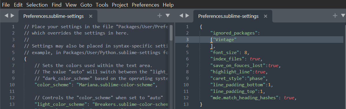Close the right pane Preferences.sublime-settings tab
Viewport: 346px width, 109px height.
266,16
